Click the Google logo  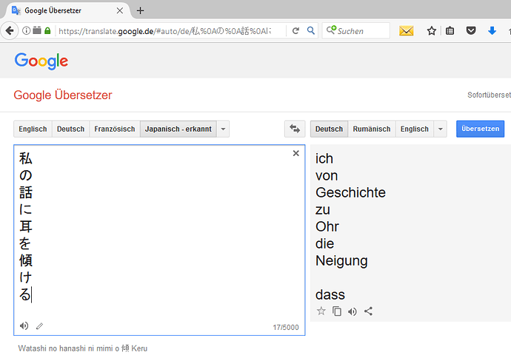click(x=41, y=61)
